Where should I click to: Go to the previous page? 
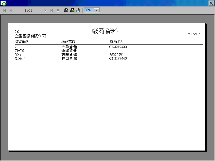(11, 10)
